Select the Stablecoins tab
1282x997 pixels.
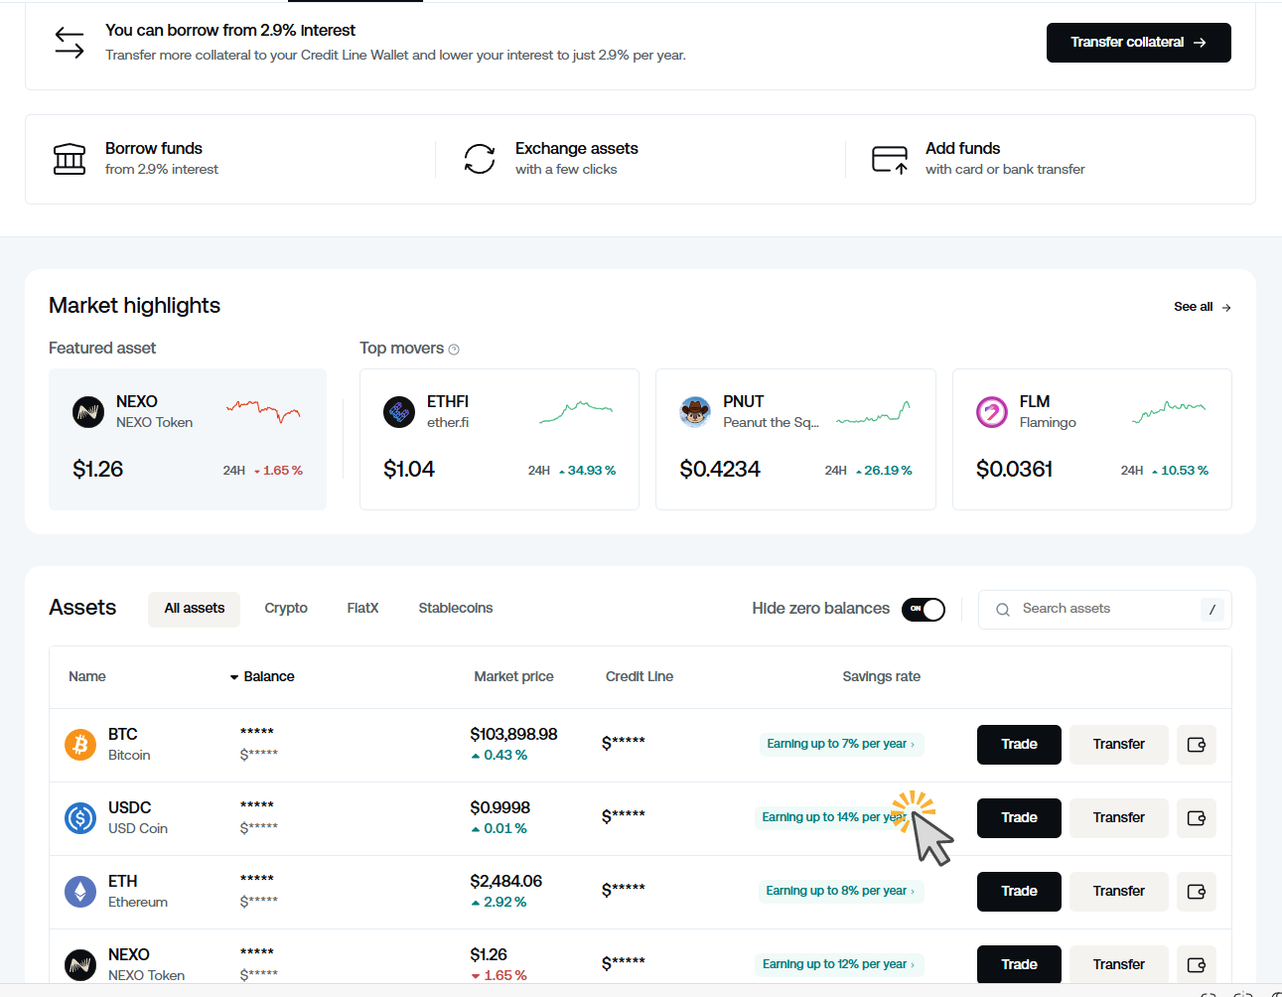[x=455, y=609]
